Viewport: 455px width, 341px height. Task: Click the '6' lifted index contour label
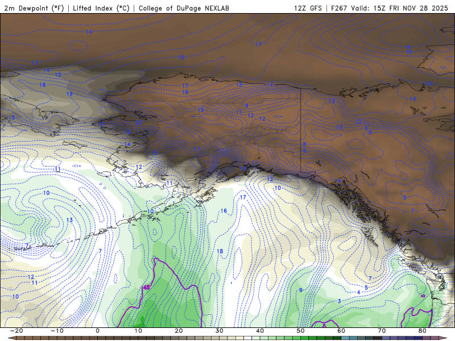tap(305, 151)
